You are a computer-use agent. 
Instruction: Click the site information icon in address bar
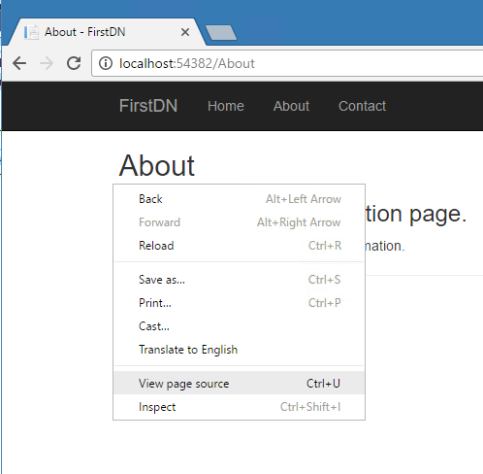[x=106, y=63]
